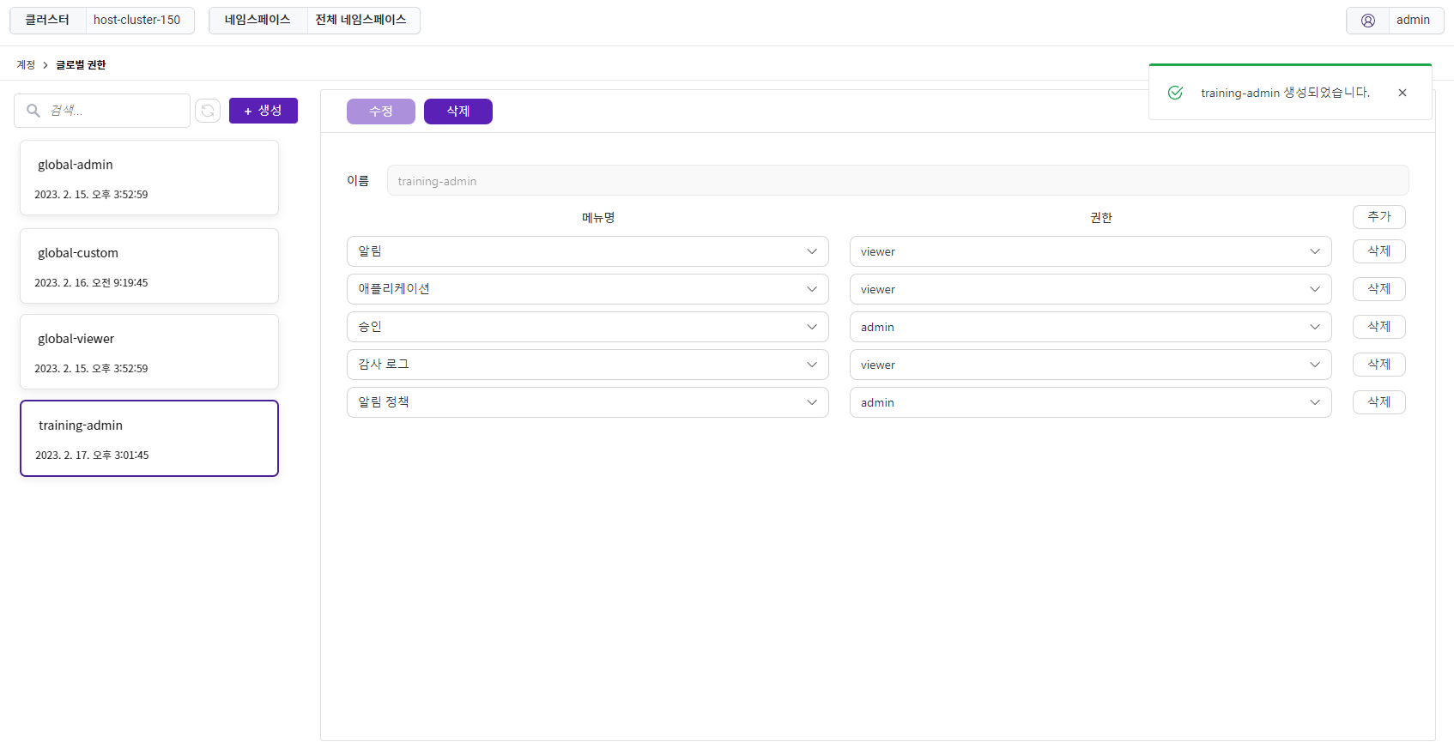Select the global-custom role card
Image resolution: width=1454 pixels, height=754 pixels.
pos(149,266)
